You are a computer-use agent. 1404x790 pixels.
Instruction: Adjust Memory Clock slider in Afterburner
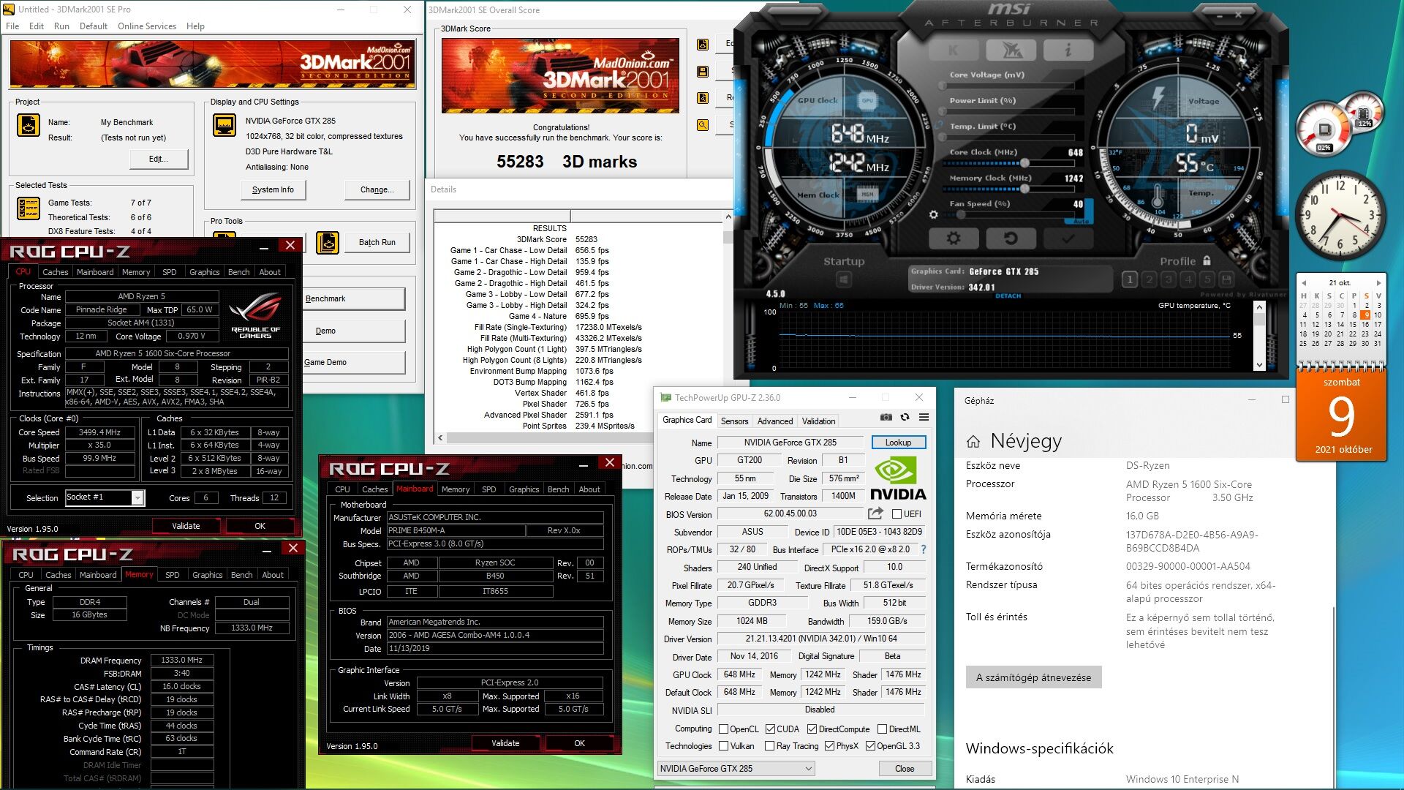click(1024, 189)
